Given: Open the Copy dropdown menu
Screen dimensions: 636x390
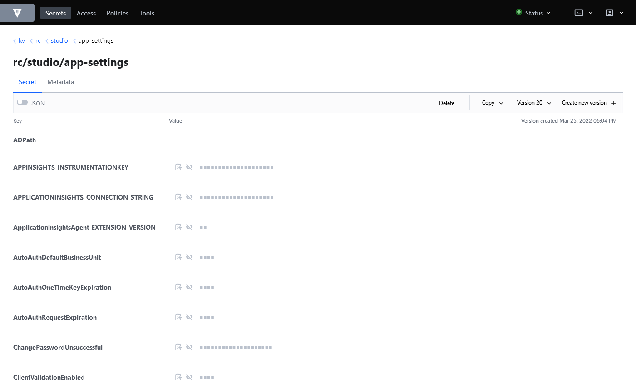Looking at the screenshot, I should (x=492, y=103).
